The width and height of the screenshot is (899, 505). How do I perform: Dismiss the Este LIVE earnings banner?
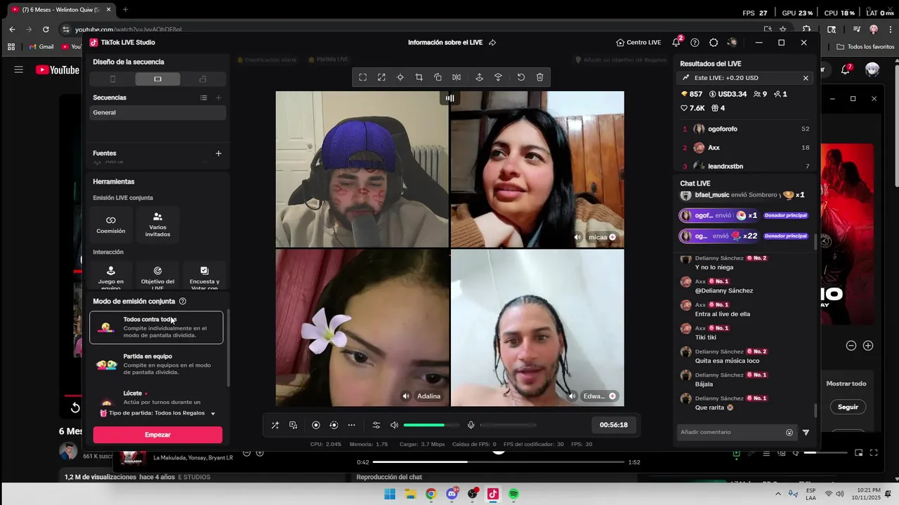[x=806, y=78]
